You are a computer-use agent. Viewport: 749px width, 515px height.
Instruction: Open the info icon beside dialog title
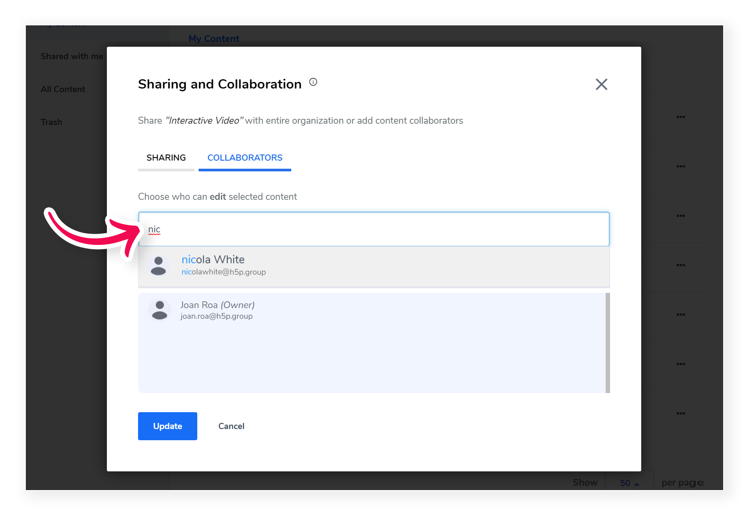(313, 82)
